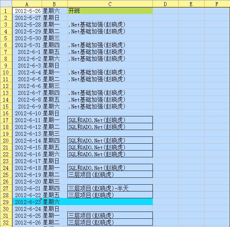Select column B header
The image size is (230, 227).
point(55,4)
